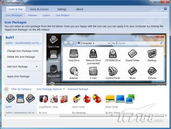This screenshot has height=129, width=171.
Task: Open the Computer address bar dropdown arrow
Action: point(109,43)
